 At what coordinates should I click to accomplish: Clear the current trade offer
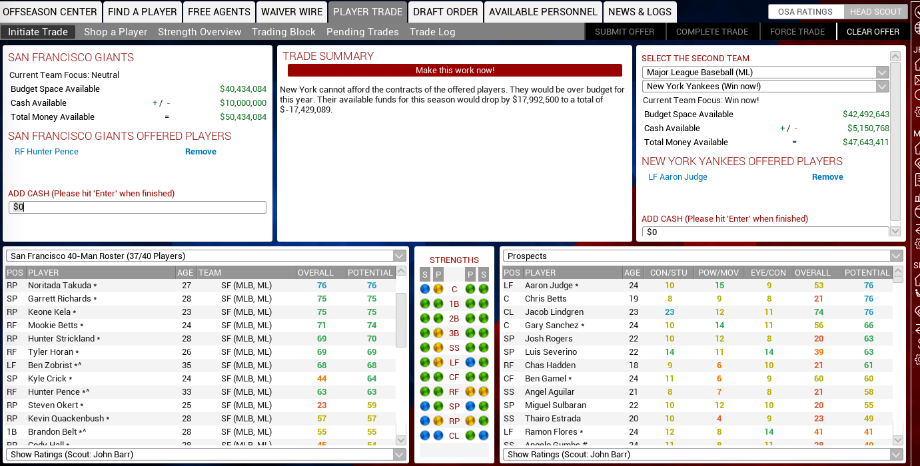[x=873, y=31]
